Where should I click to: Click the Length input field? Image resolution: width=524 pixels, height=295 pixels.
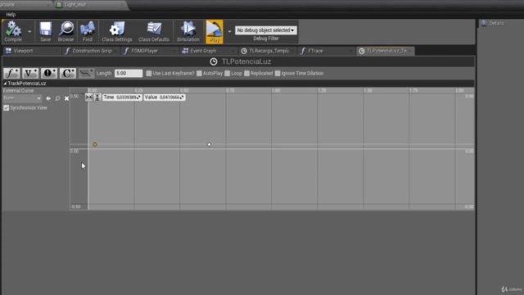tap(129, 73)
